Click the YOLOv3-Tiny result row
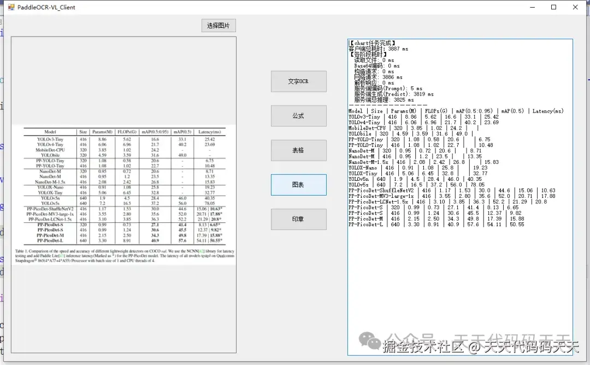 [x=423, y=116]
